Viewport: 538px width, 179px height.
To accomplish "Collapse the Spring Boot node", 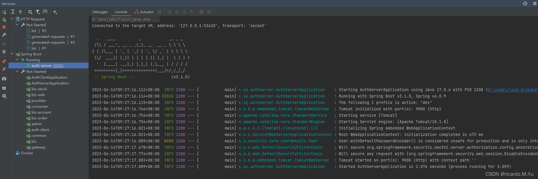I will [12, 54].
